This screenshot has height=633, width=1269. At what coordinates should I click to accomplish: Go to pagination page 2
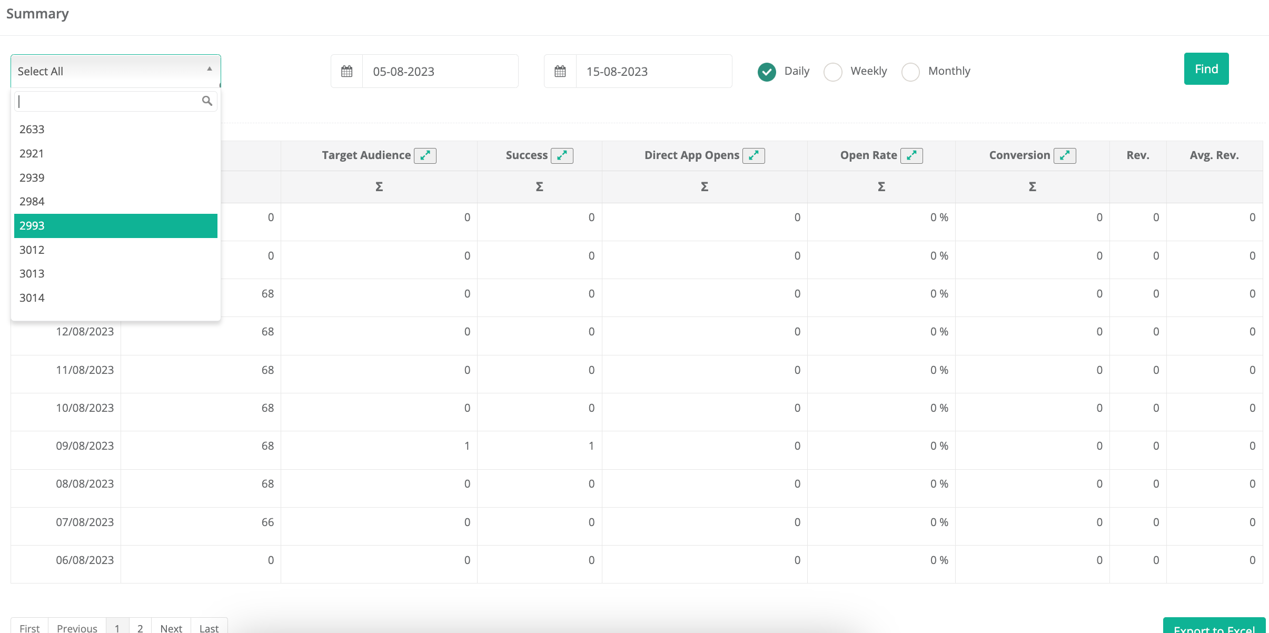point(140,627)
